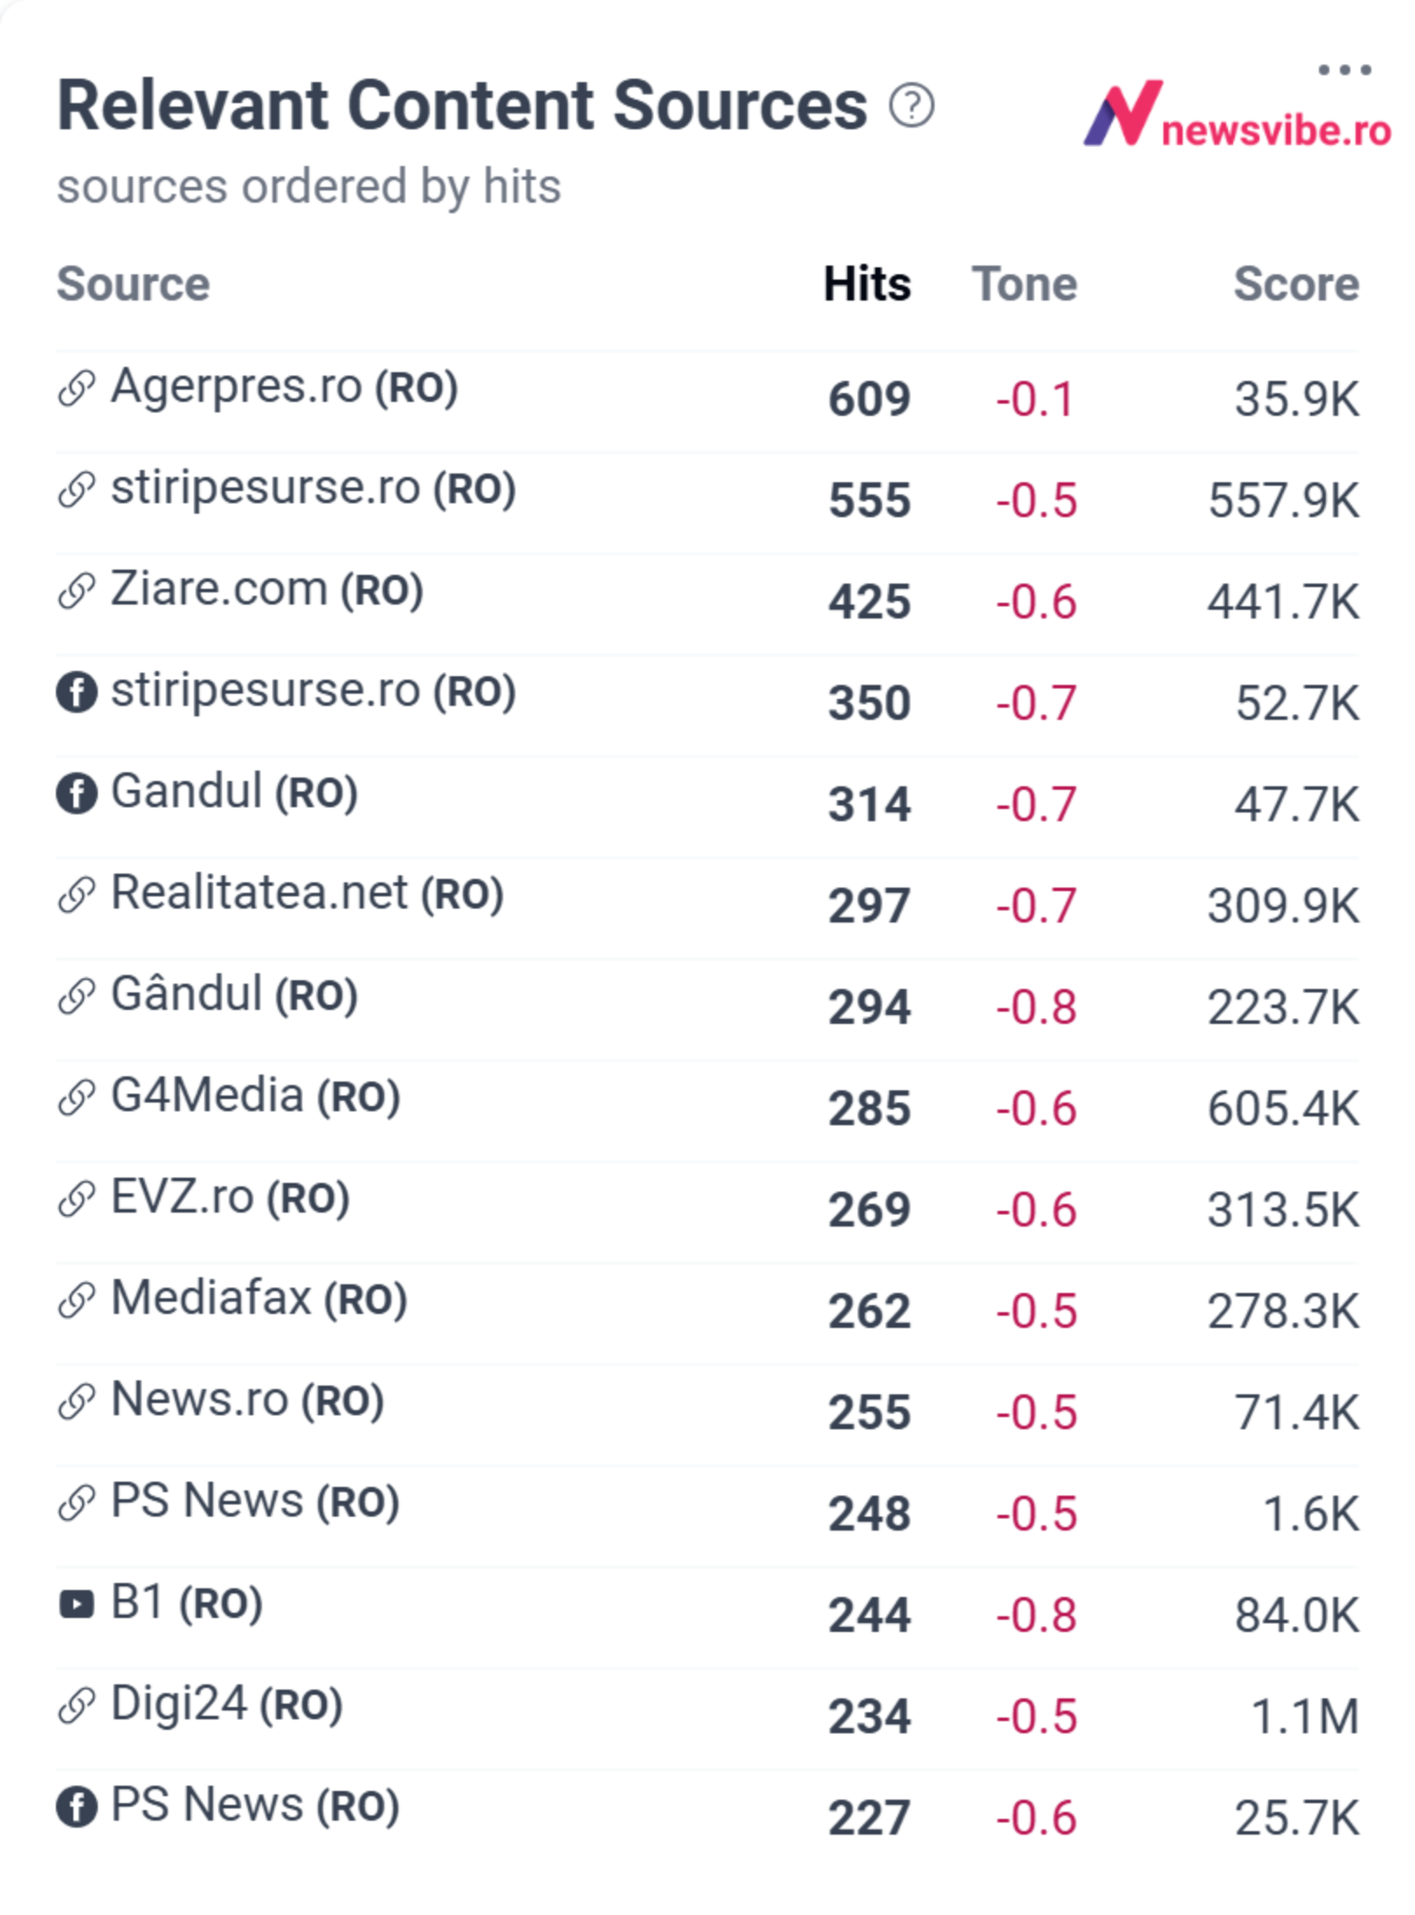
Task: Sort by the Source column header
Action: coord(134,284)
